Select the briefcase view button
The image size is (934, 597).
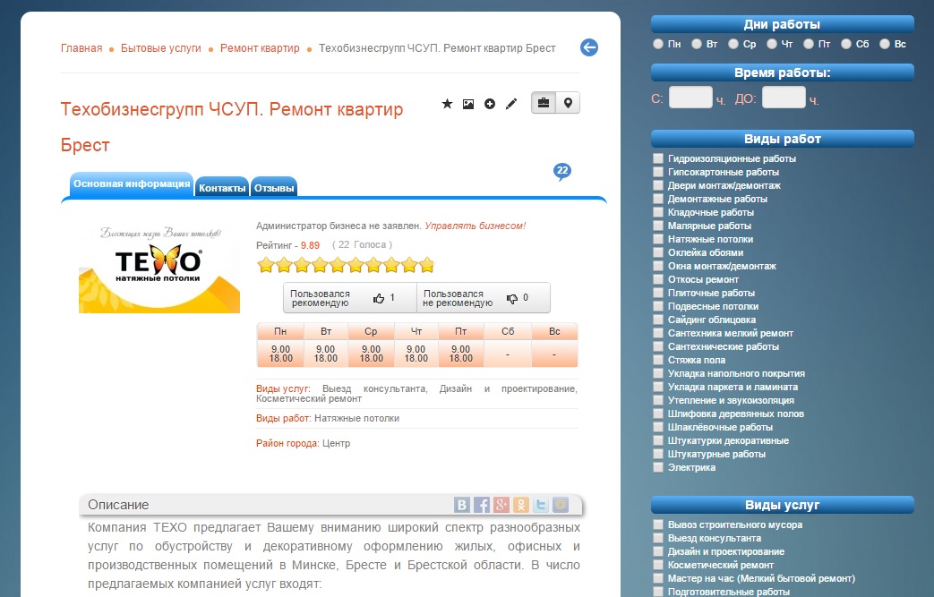click(x=544, y=103)
